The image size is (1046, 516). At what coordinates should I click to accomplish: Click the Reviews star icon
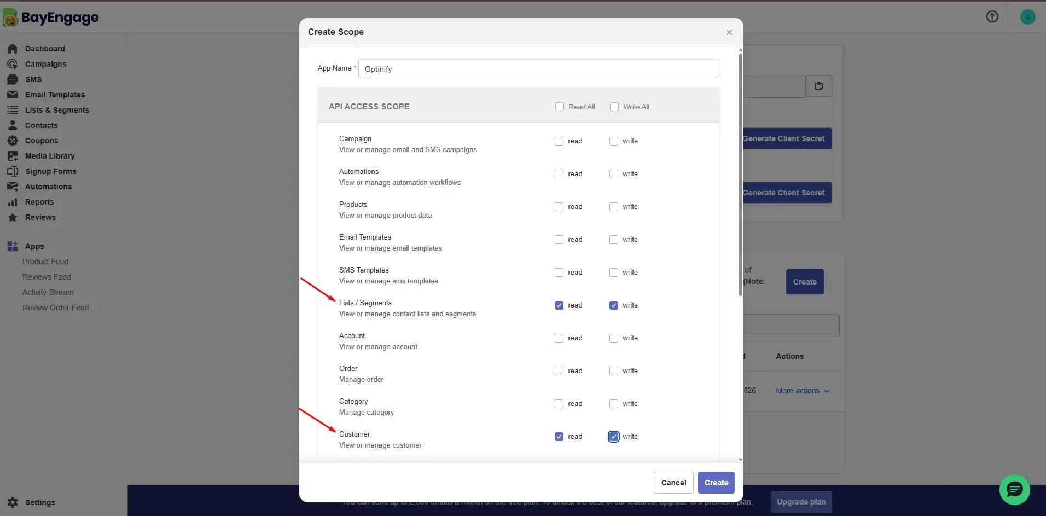point(13,217)
